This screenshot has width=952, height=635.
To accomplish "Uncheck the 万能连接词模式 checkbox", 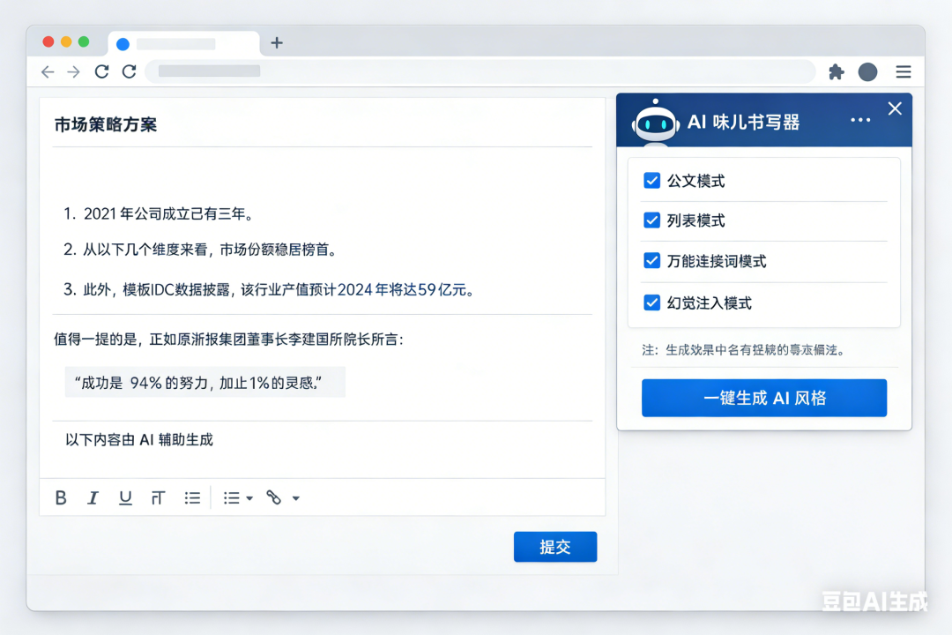I will (652, 261).
